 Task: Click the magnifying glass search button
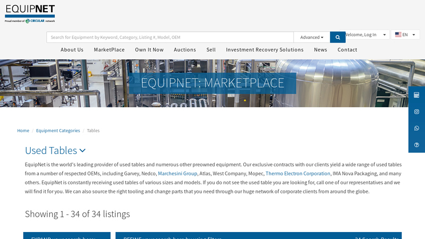click(337, 37)
